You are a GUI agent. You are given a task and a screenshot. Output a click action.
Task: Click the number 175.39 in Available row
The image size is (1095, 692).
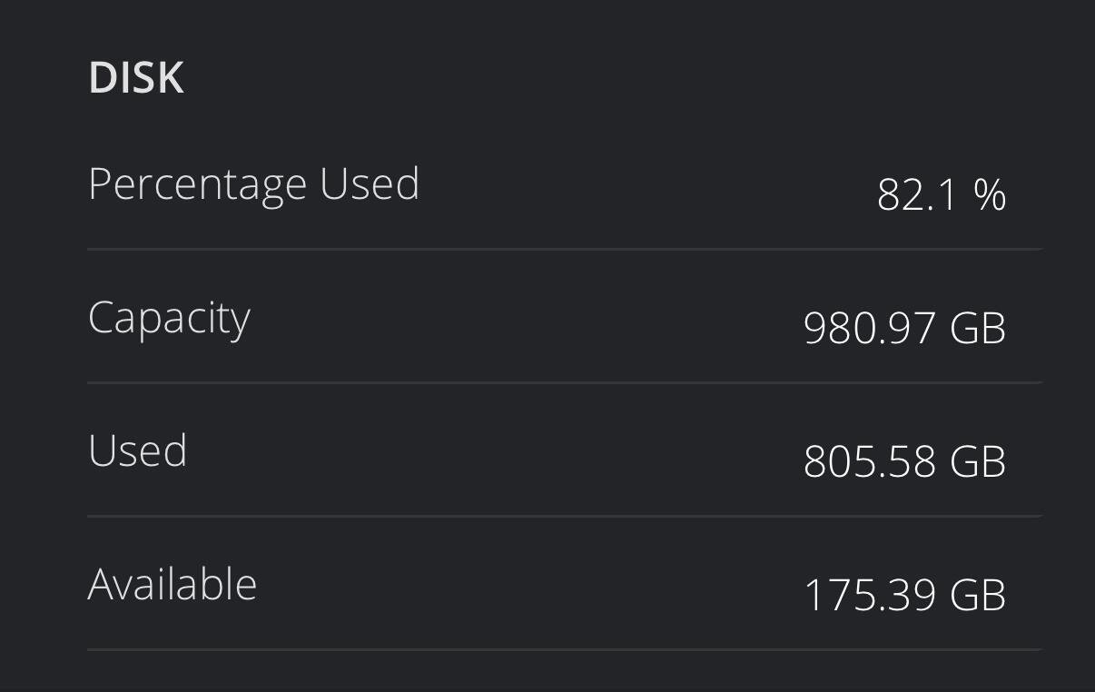click(x=870, y=595)
